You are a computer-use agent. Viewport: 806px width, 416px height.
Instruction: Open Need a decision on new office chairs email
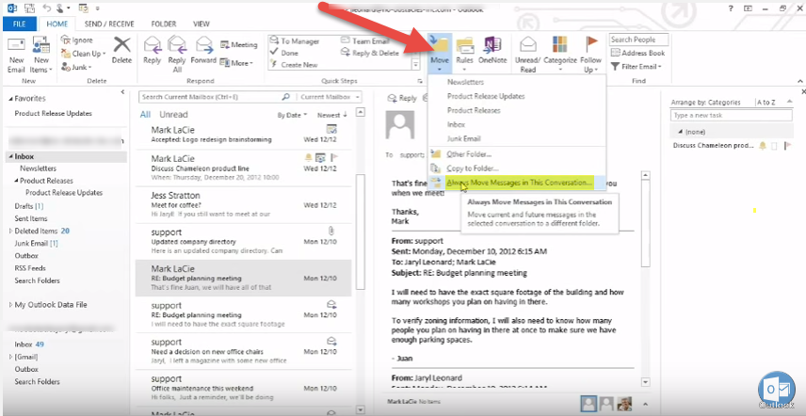(x=244, y=351)
